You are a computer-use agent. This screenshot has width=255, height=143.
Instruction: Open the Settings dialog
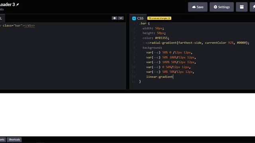222,7
